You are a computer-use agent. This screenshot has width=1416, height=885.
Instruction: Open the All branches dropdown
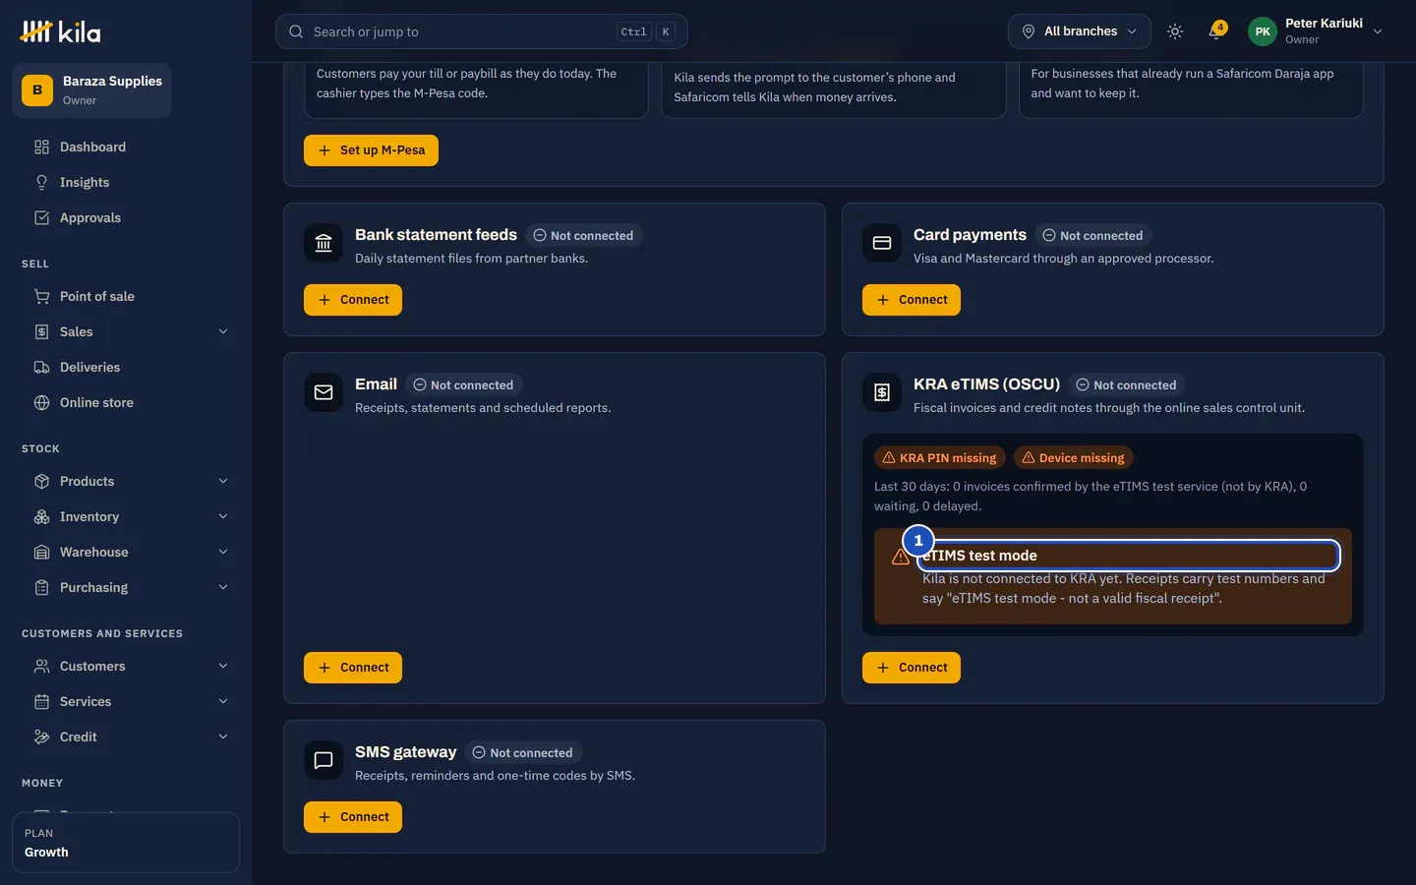(1079, 31)
